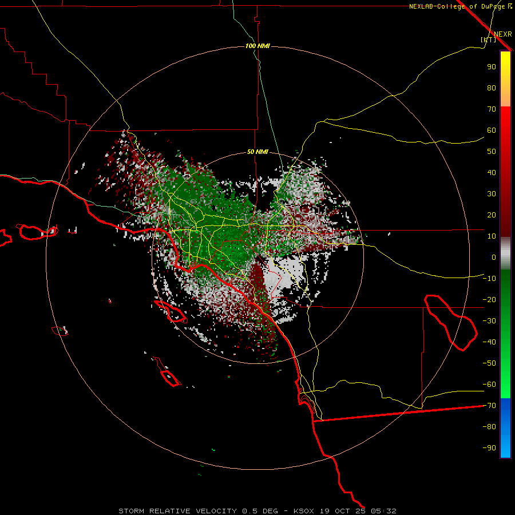Click the 10 value on the velocity scale
The height and width of the screenshot is (515, 515).
pos(492,236)
